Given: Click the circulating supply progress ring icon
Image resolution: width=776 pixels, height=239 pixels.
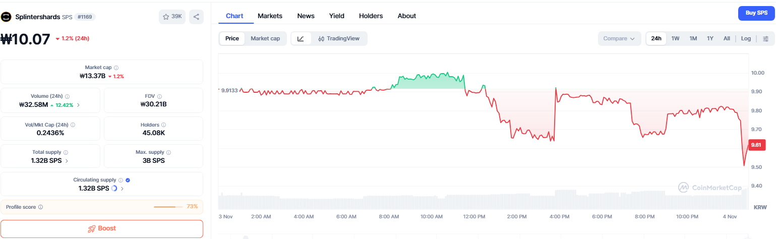Looking at the screenshot, I should (x=114, y=189).
